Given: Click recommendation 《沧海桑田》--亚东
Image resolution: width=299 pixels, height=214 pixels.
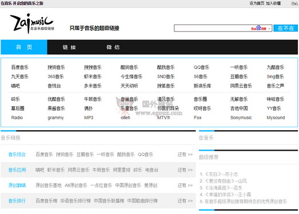Looking at the screenshot, I should tap(223, 188).
